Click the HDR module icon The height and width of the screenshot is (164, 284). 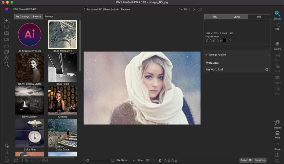[x=277, y=66]
